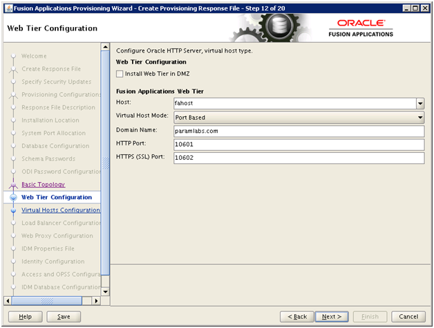The image size is (434, 328).
Task: Click the IDM Database Configuration step
Action: (x=61, y=287)
